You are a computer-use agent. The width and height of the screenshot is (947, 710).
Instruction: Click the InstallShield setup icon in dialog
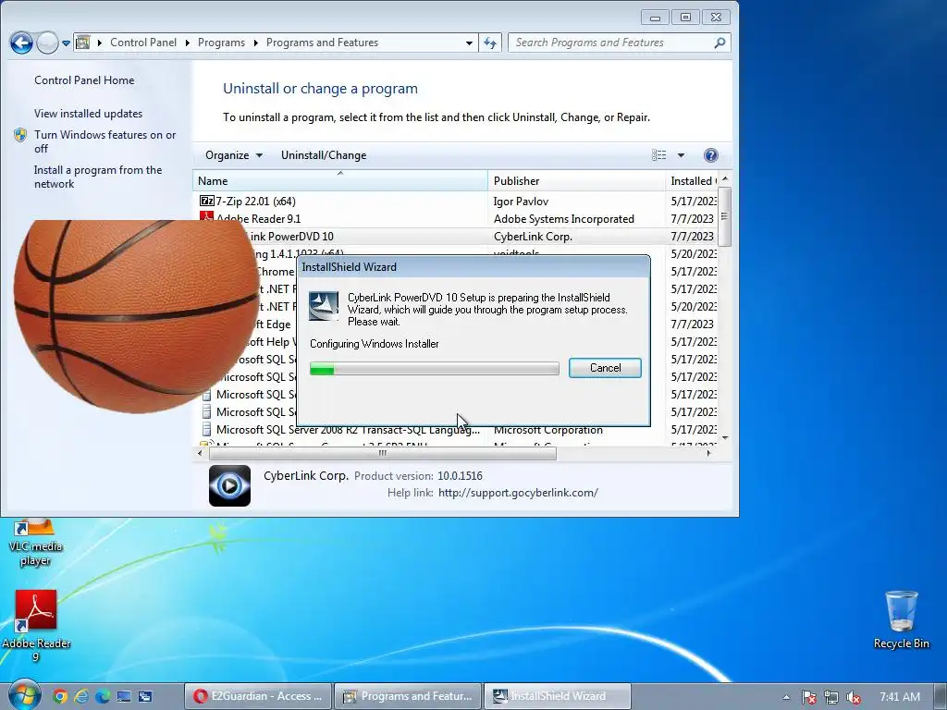[324, 306]
